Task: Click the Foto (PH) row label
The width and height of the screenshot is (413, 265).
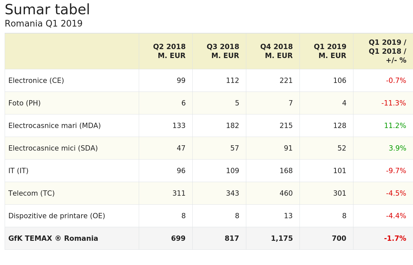Action: [25, 103]
